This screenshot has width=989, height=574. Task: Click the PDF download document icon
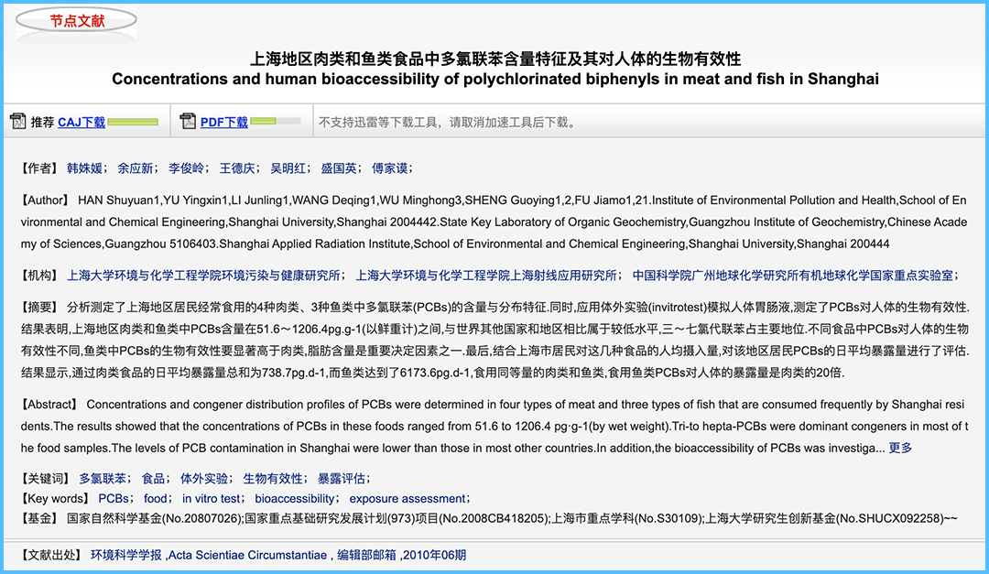coord(188,121)
